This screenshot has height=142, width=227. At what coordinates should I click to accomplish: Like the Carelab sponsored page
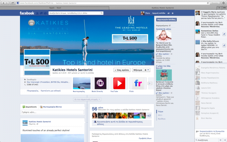pyautogui.click(x=163, y=54)
